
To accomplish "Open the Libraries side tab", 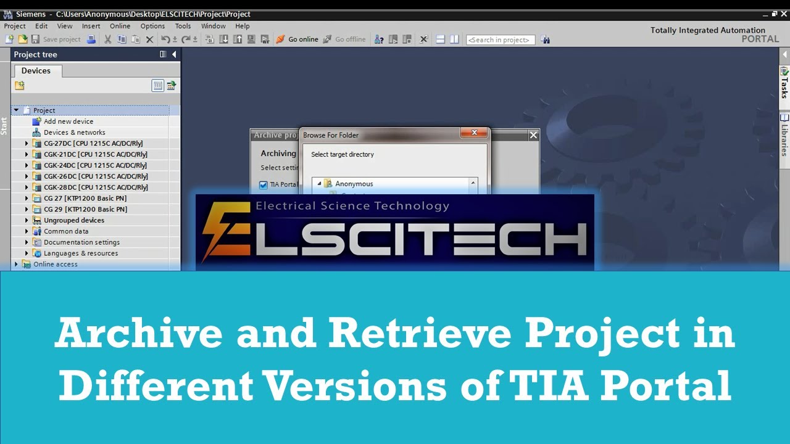I will coord(784,134).
